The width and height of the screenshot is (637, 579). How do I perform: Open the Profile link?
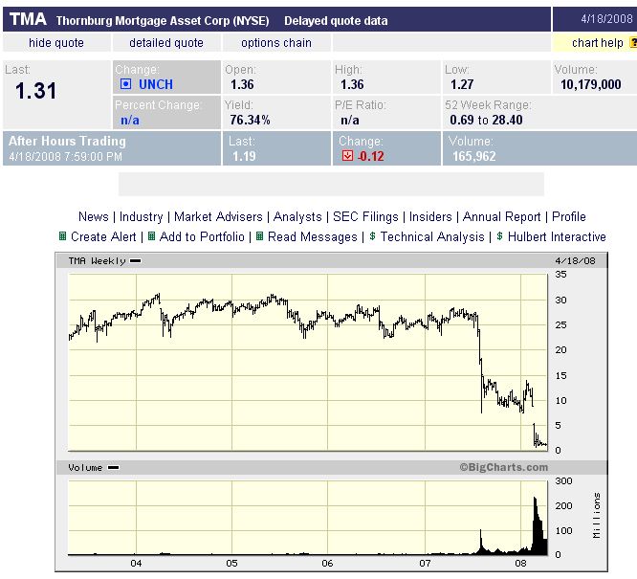click(569, 216)
